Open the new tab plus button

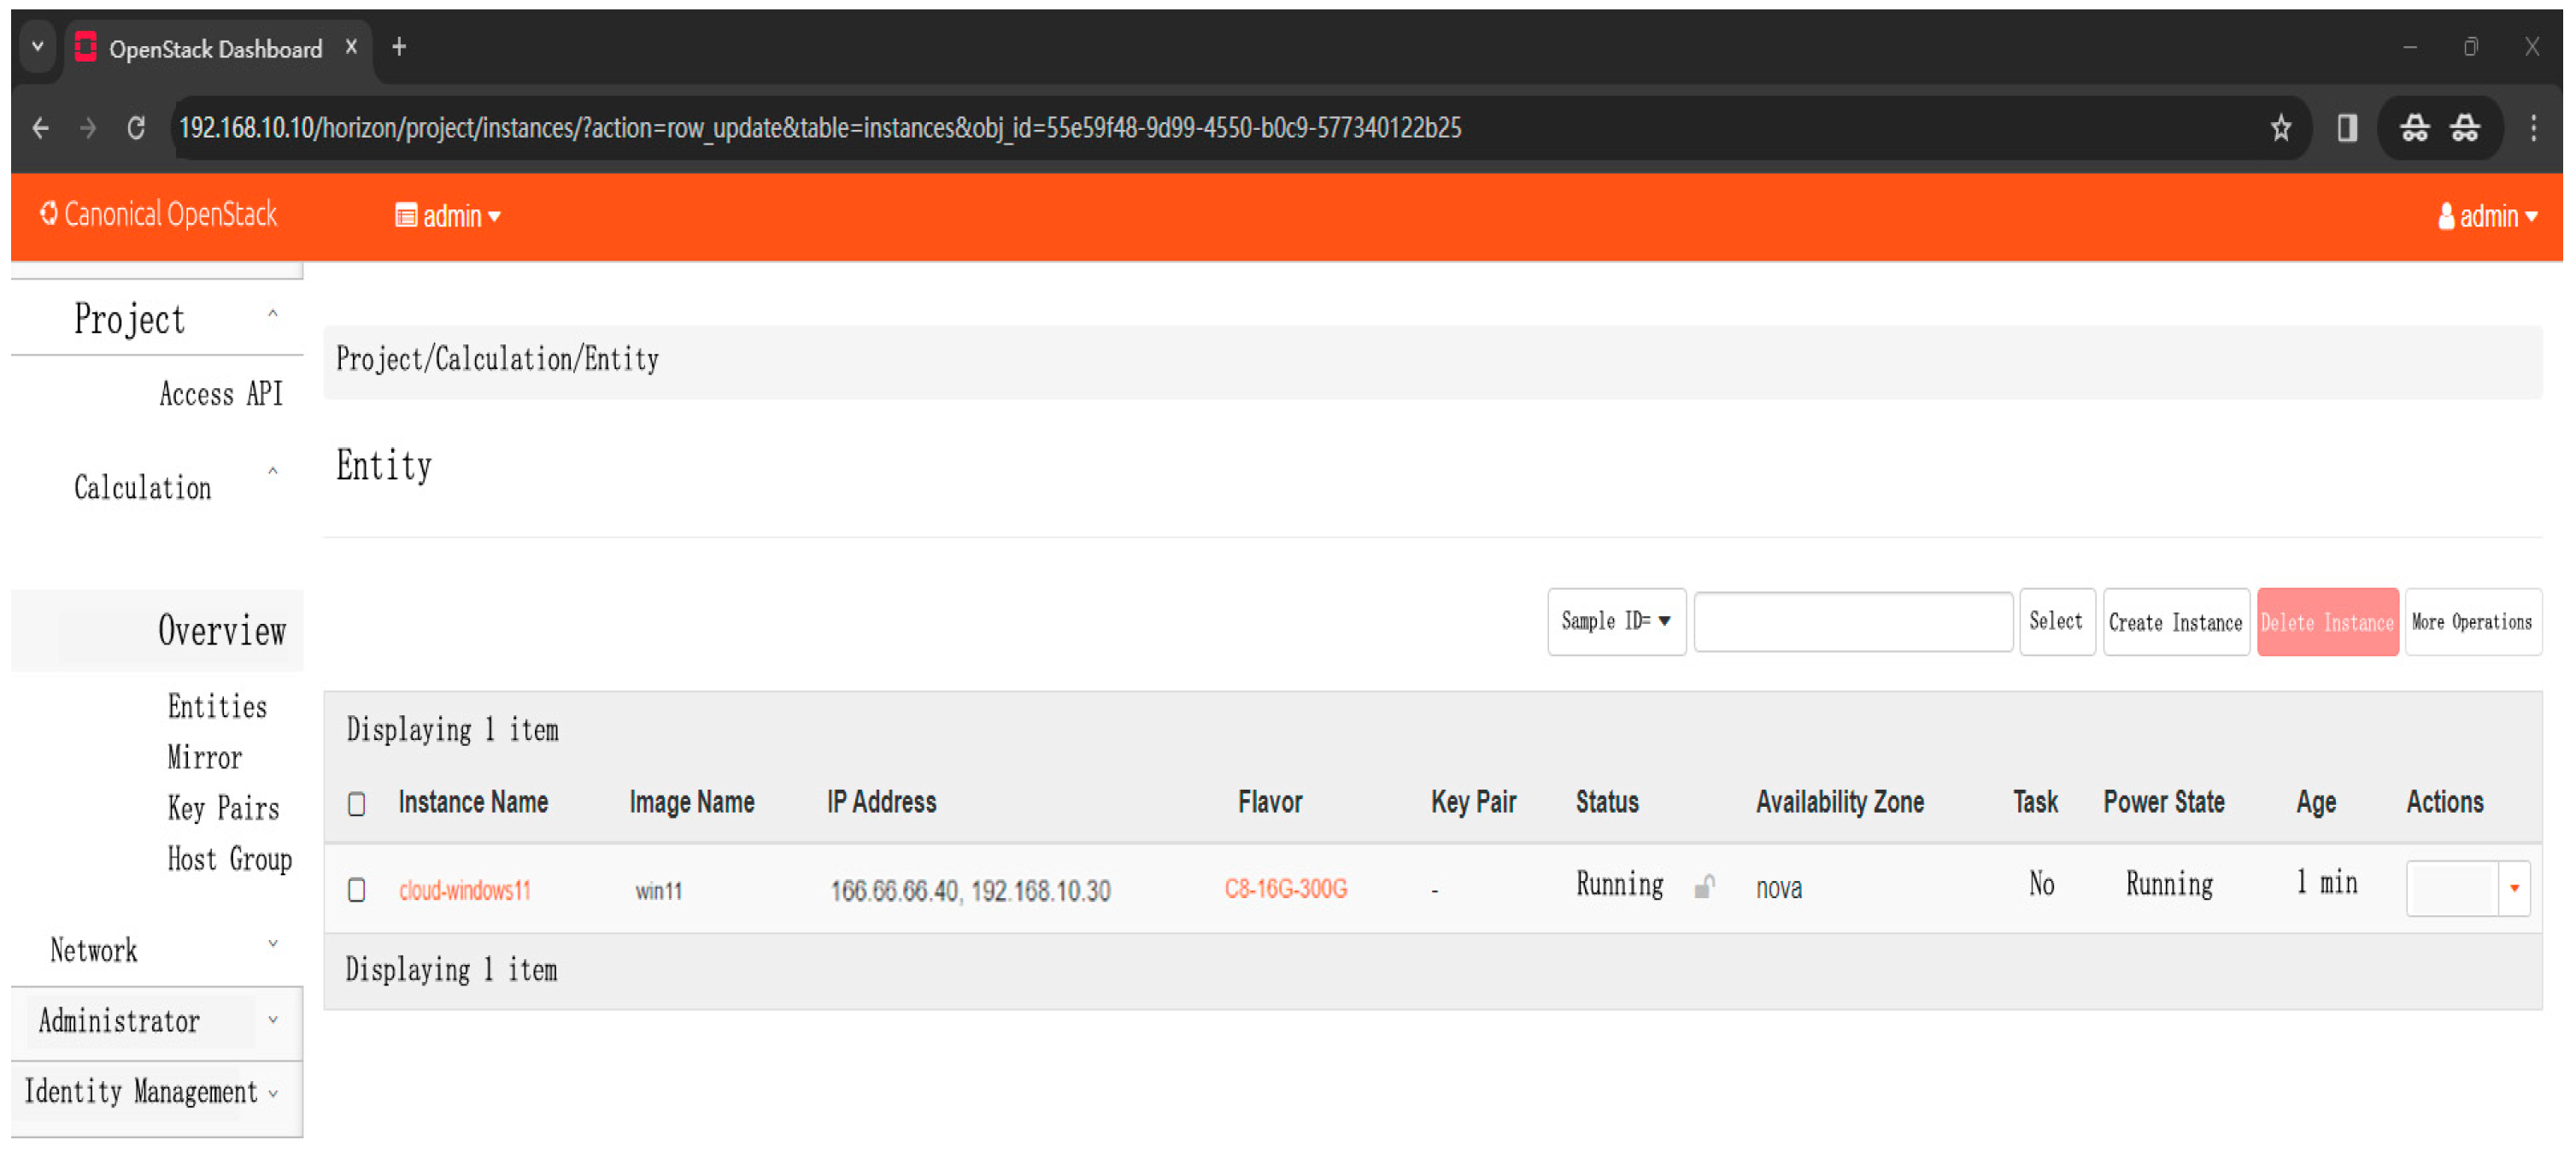point(399,47)
